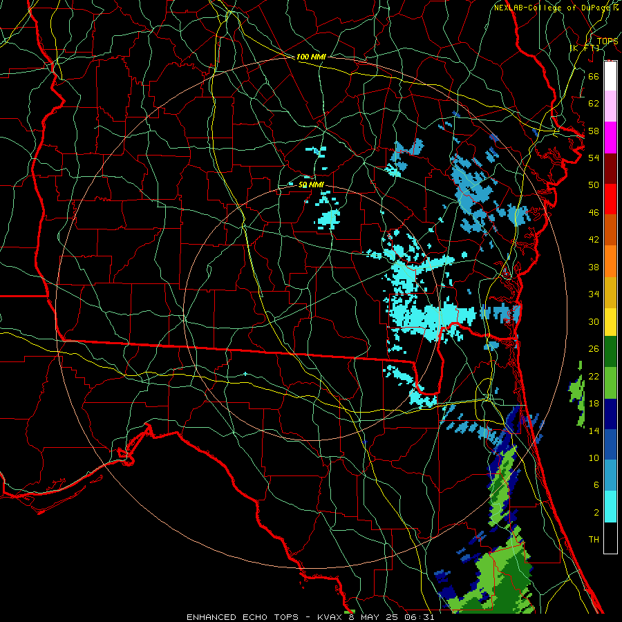Click the white swatch in the tops legend
This screenshot has width=622, height=622.
coord(610,76)
